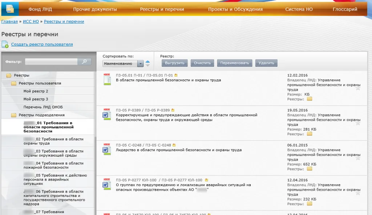Viewport: 372px width, 215px height.
Task: Click the create user registry icon
Action: tap(5, 45)
